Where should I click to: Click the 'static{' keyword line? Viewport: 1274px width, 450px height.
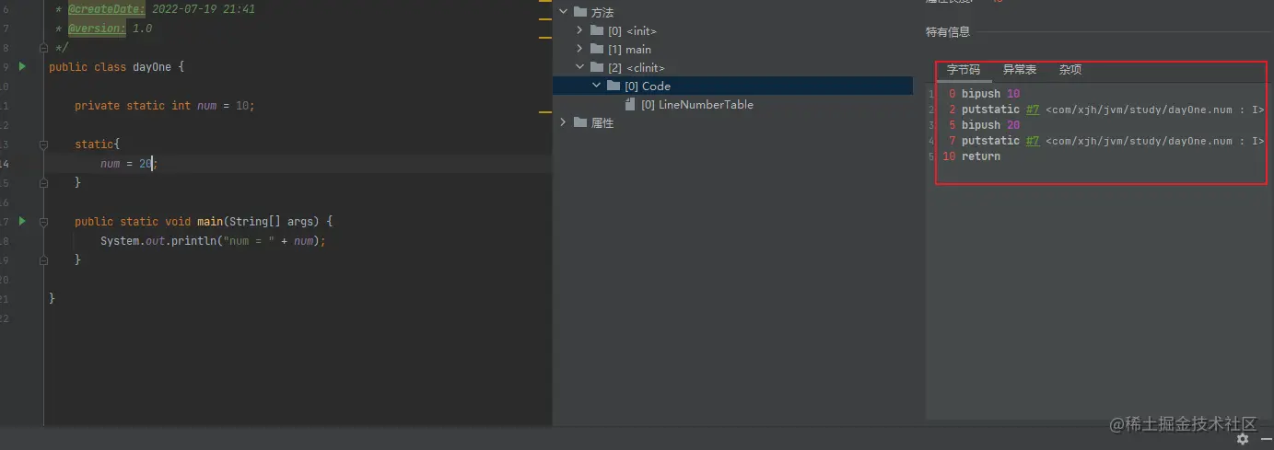pyautogui.click(x=97, y=144)
